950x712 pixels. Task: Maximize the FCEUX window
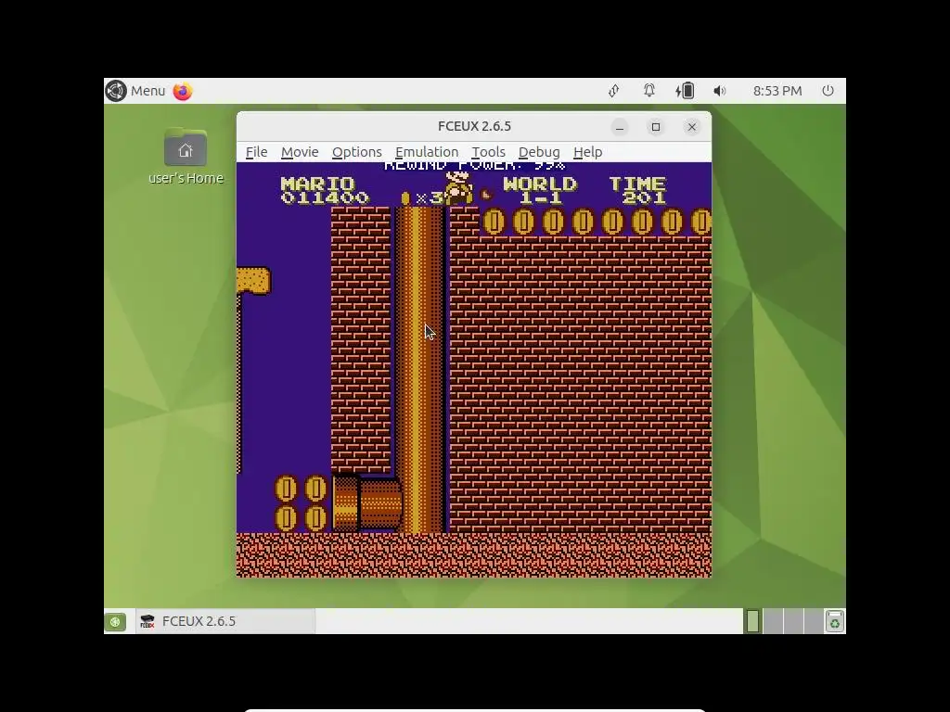point(656,126)
